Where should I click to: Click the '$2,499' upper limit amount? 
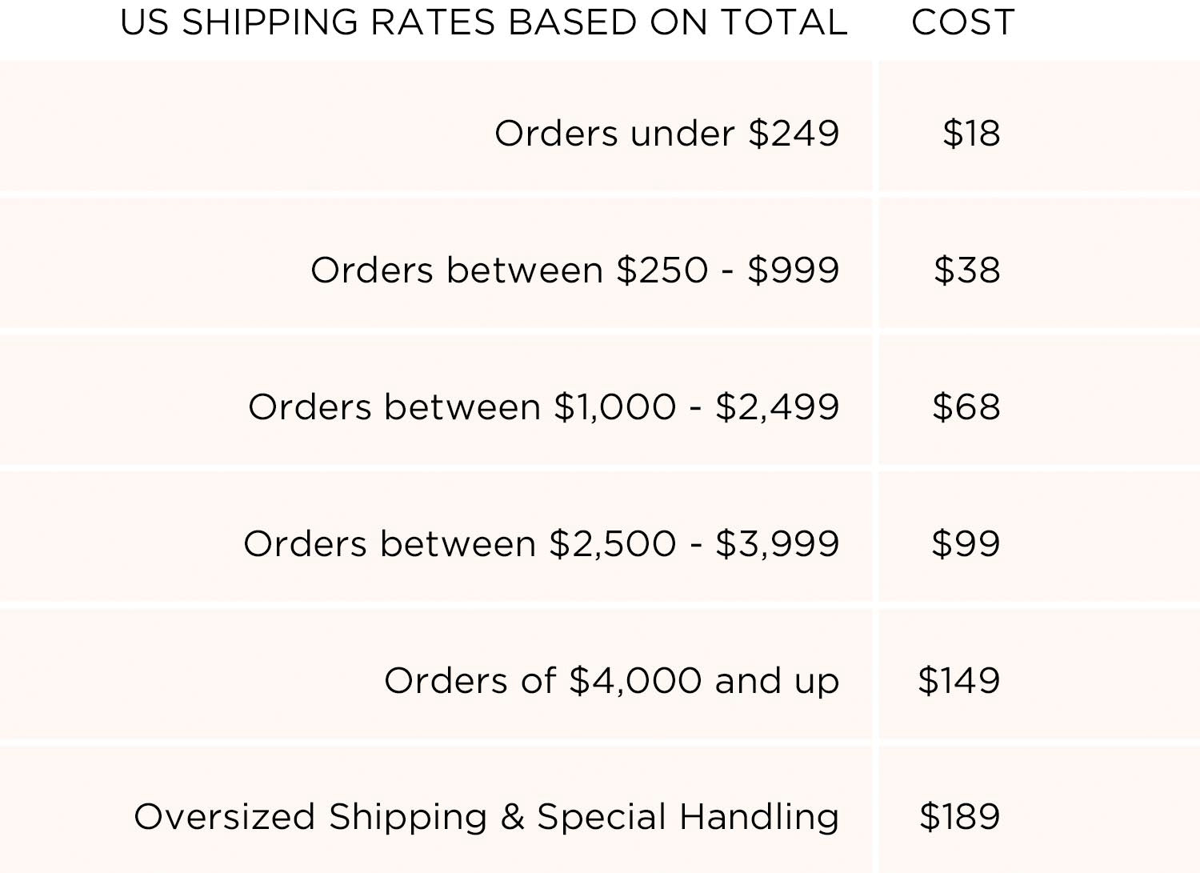[777, 406]
